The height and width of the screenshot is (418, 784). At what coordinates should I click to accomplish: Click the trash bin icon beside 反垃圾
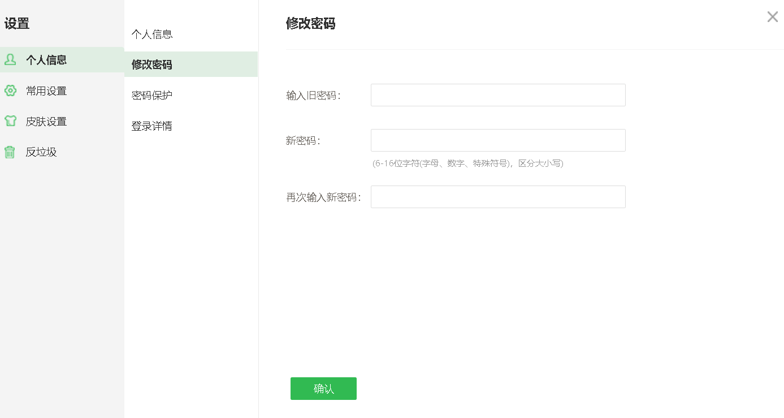click(10, 152)
